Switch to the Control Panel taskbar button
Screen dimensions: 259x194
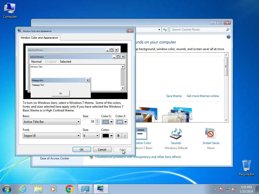[85, 189]
